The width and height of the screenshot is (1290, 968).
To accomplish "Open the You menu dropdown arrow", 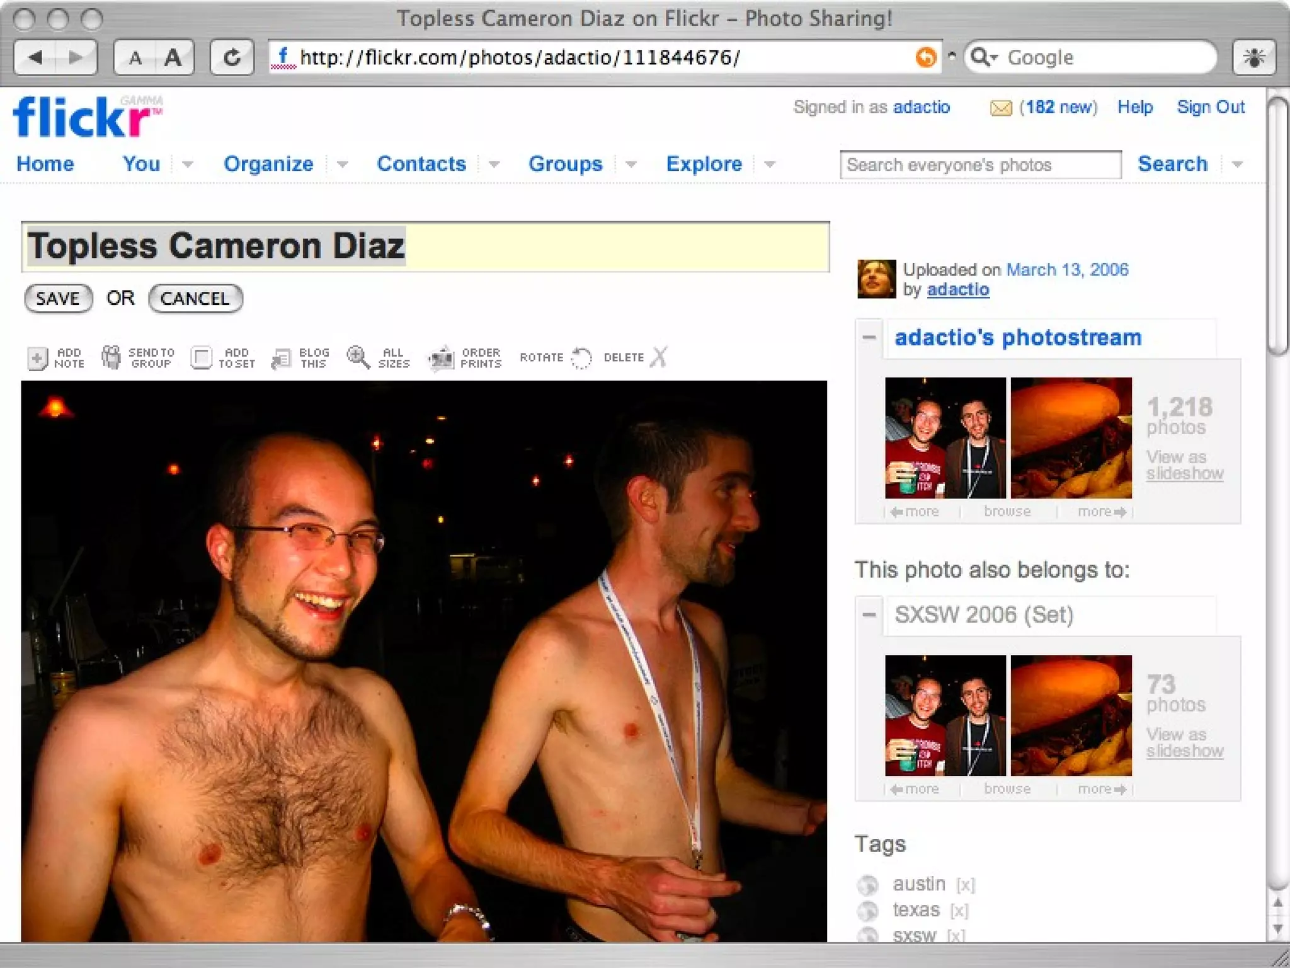I will pos(187,164).
